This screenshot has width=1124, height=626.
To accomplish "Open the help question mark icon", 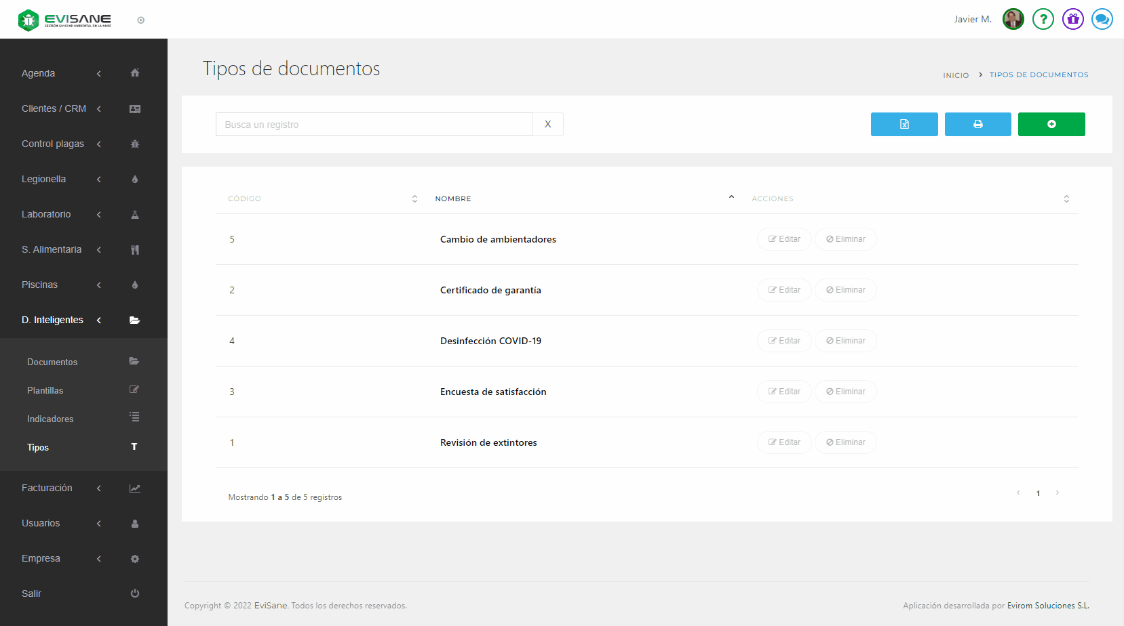I will 1043,19.
